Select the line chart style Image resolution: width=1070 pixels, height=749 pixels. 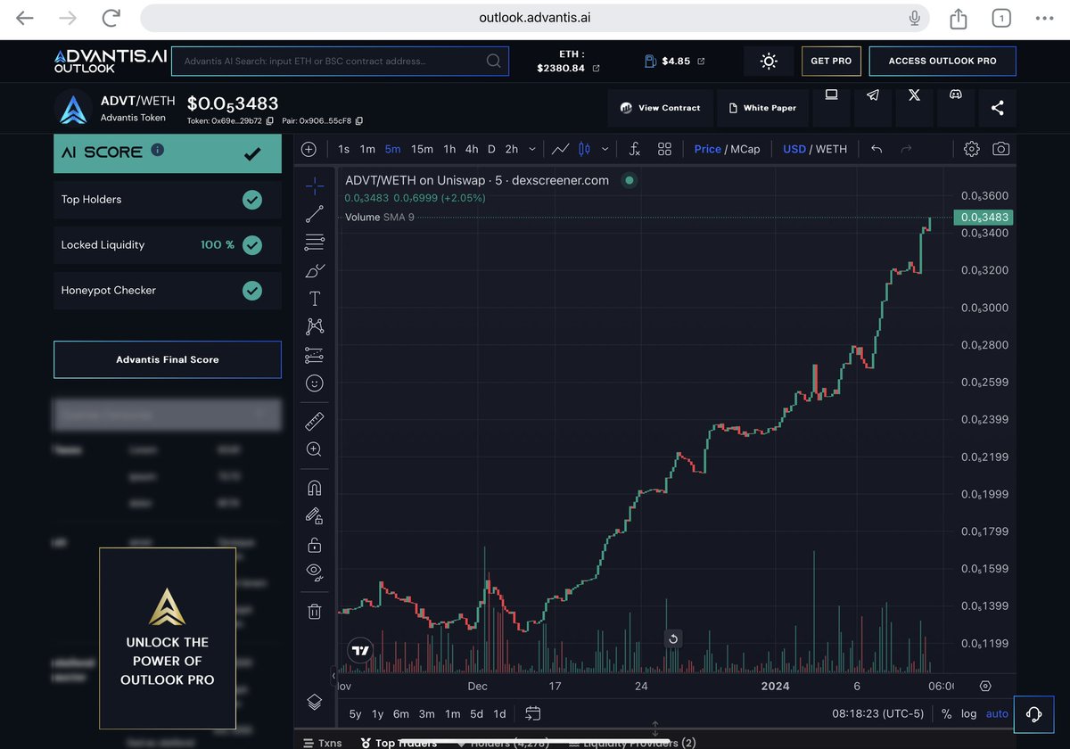[561, 149]
